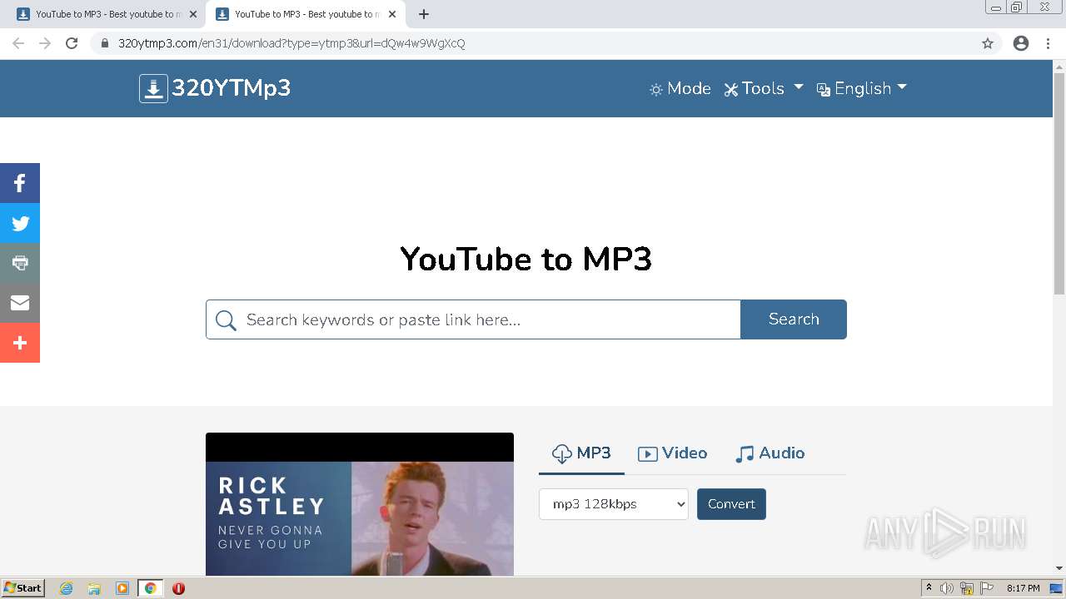Open the media player taskbar icon
Screen dimensions: 1066x599
pyautogui.click(x=122, y=588)
